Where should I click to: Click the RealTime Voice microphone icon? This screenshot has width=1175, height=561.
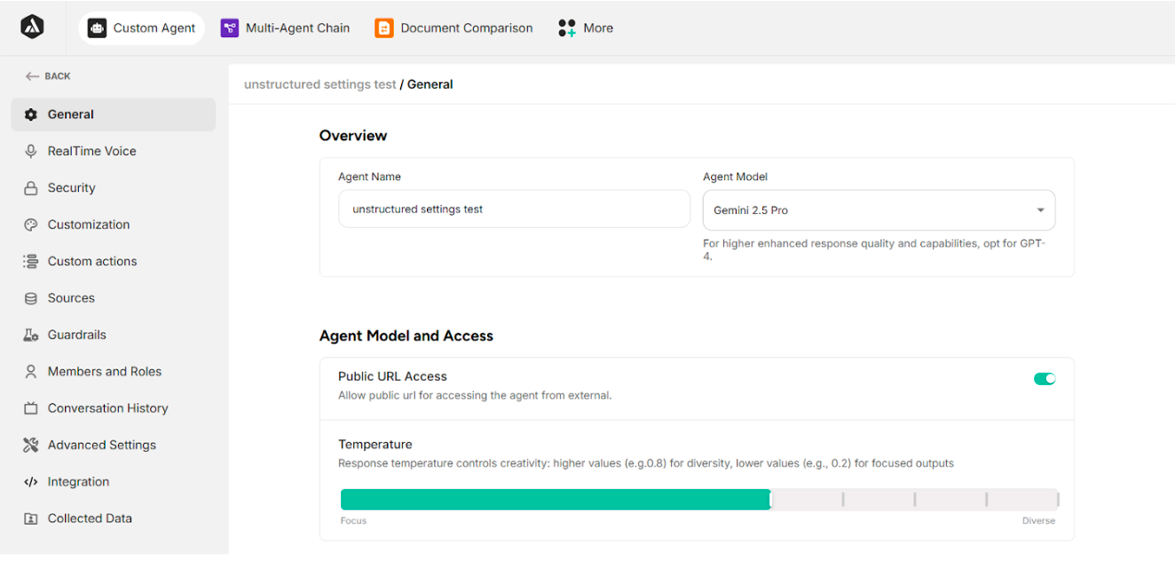click(x=31, y=151)
